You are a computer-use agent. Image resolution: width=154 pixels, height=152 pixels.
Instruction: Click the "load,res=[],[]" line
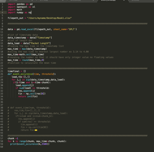pyautogui.click(x=21, y=77)
